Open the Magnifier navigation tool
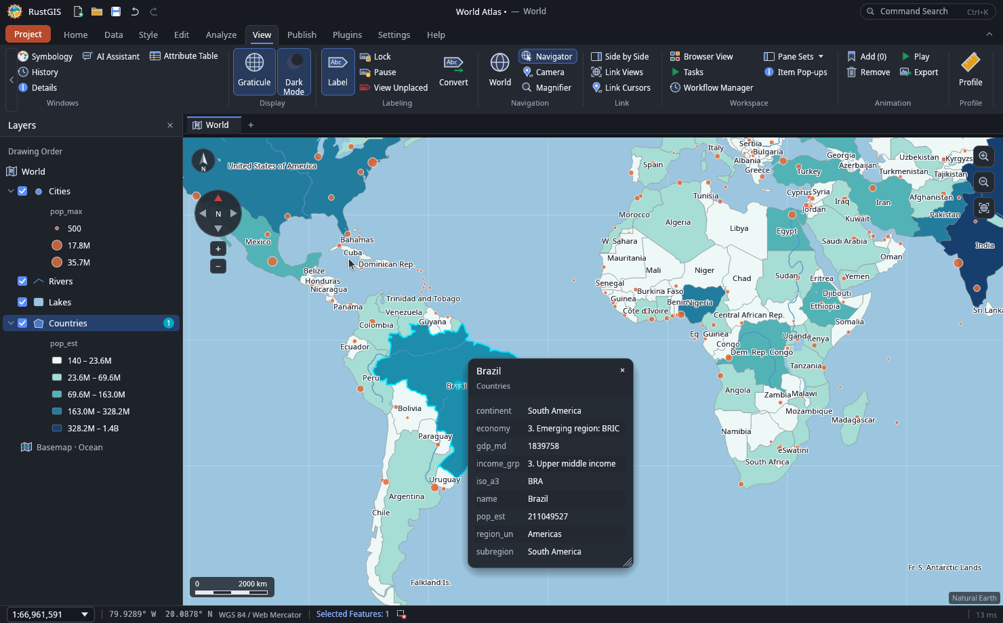The image size is (1003, 623). coord(546,87)
